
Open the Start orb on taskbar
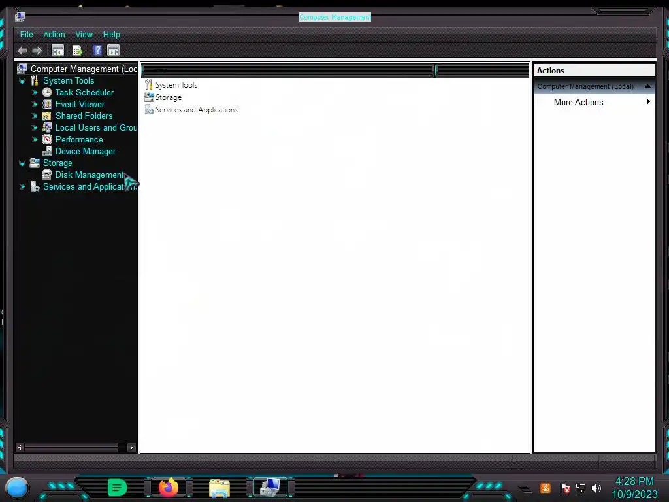pyautogui.click(x=16, y=488)
